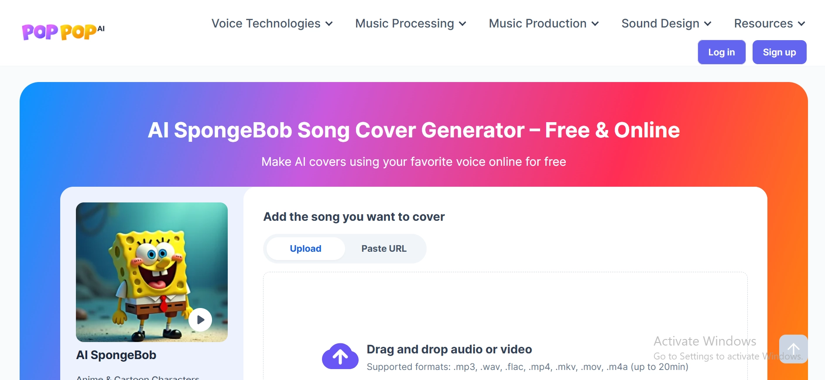Click the PopPop AI logo
The height and width of the screenshot is (380, 825).
coord(62,31)
